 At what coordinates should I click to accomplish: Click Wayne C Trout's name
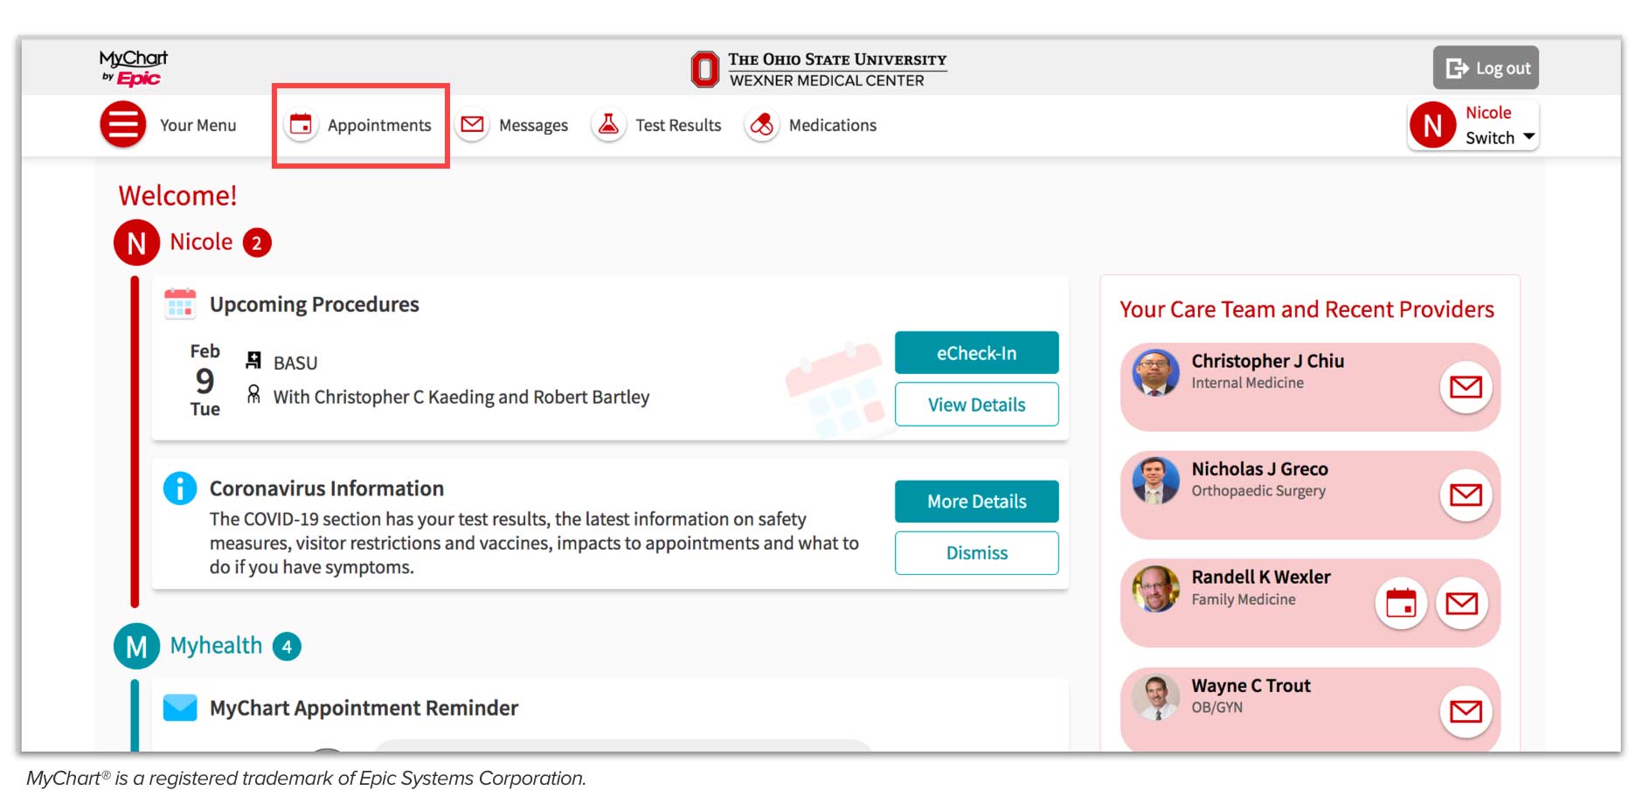tap(1251, 685)
